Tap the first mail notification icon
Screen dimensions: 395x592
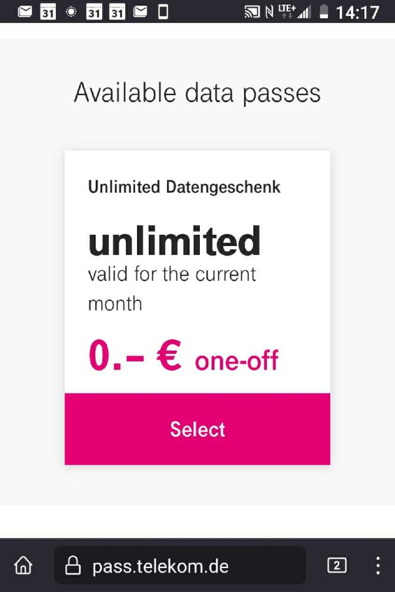tap(25, 12)
